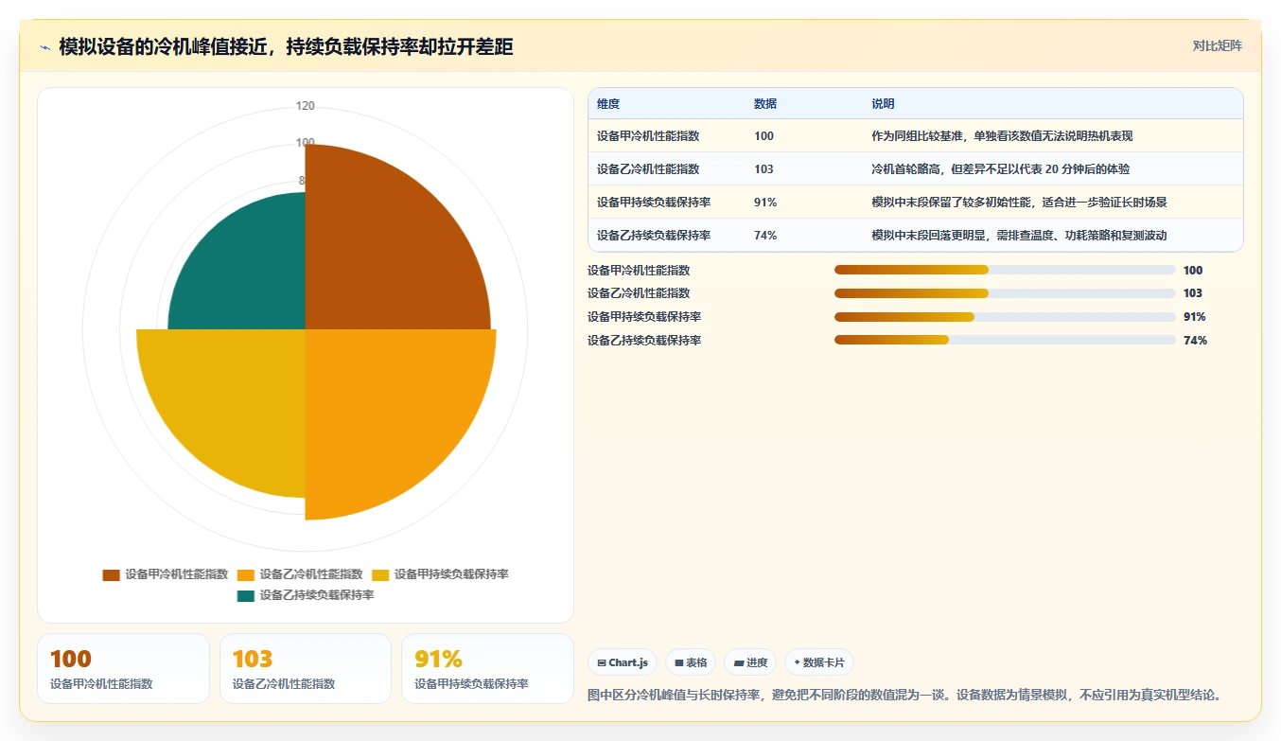The height and width of the screenshot is (741, 1281).
Task: Click table value 74%
Action: [x=765, y=236]
